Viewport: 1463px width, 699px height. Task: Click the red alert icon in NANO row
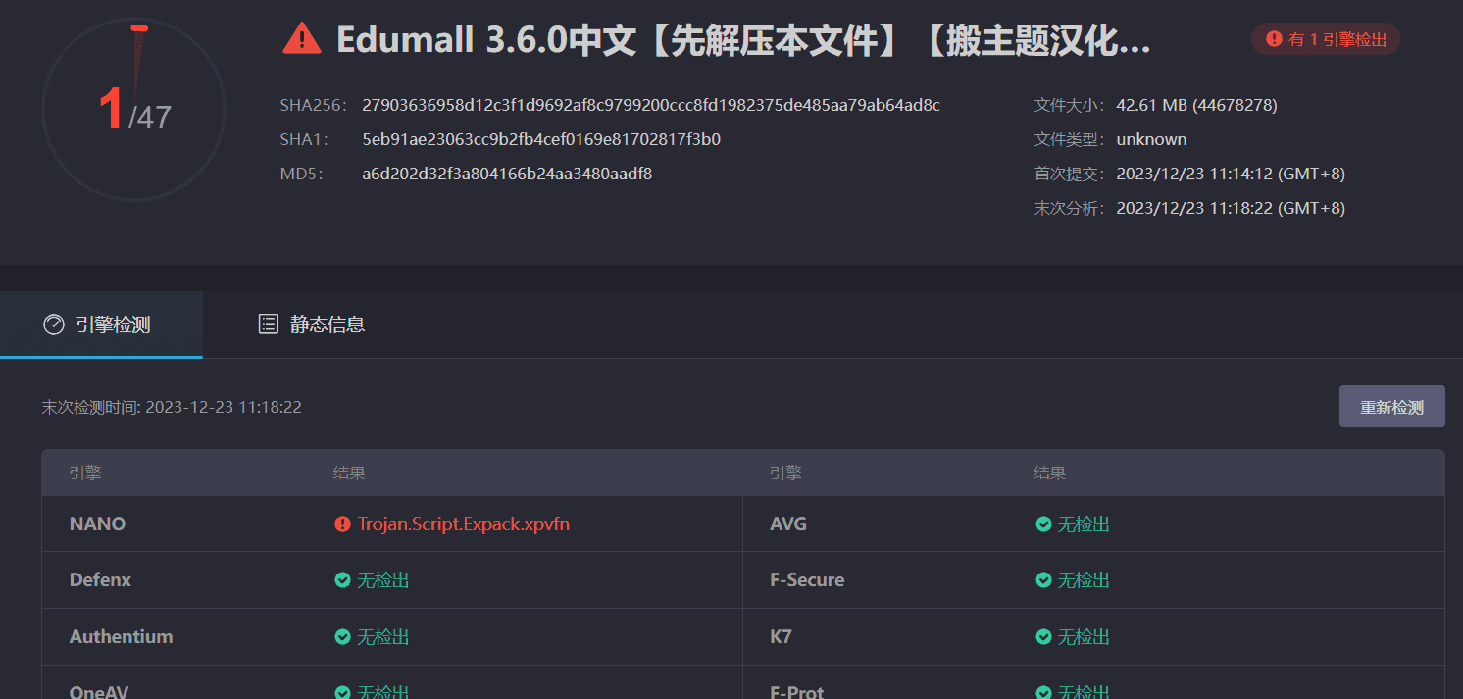[342, 524]
